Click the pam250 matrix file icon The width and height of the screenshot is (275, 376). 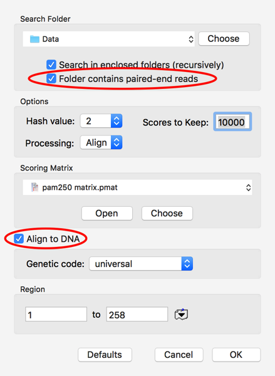coord(35,187)
